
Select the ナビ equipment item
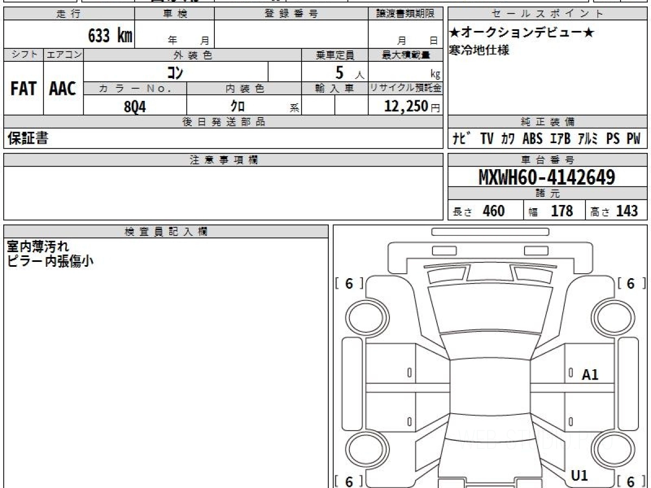(x=462, y=139)
